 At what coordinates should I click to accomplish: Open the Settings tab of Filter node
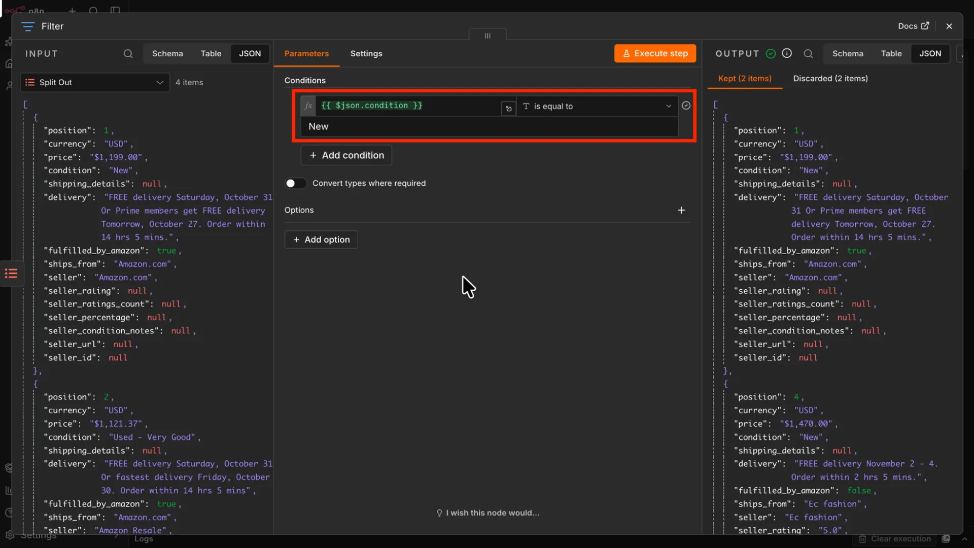pyautogui.click(x=366, y=54)
